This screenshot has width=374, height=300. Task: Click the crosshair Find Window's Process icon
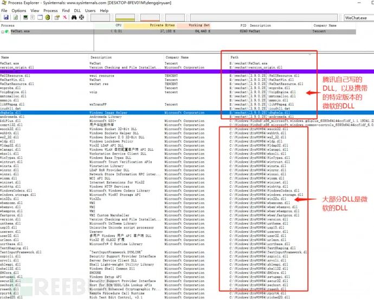coord(81,17)
